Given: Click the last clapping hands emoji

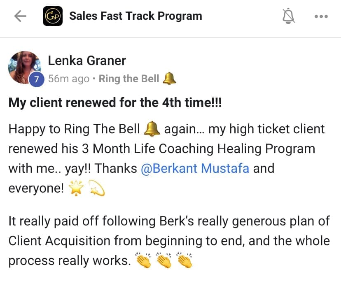Looking at the screenshot, I should (185, 261).
